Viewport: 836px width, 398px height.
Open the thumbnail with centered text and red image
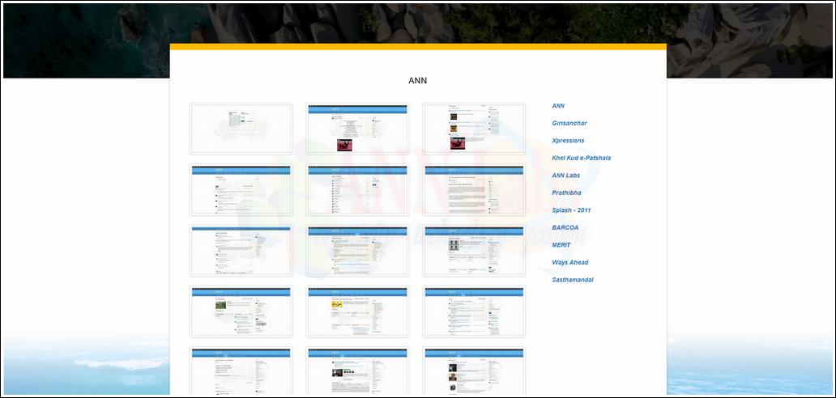pyautogui.click(x=357, y=129)
